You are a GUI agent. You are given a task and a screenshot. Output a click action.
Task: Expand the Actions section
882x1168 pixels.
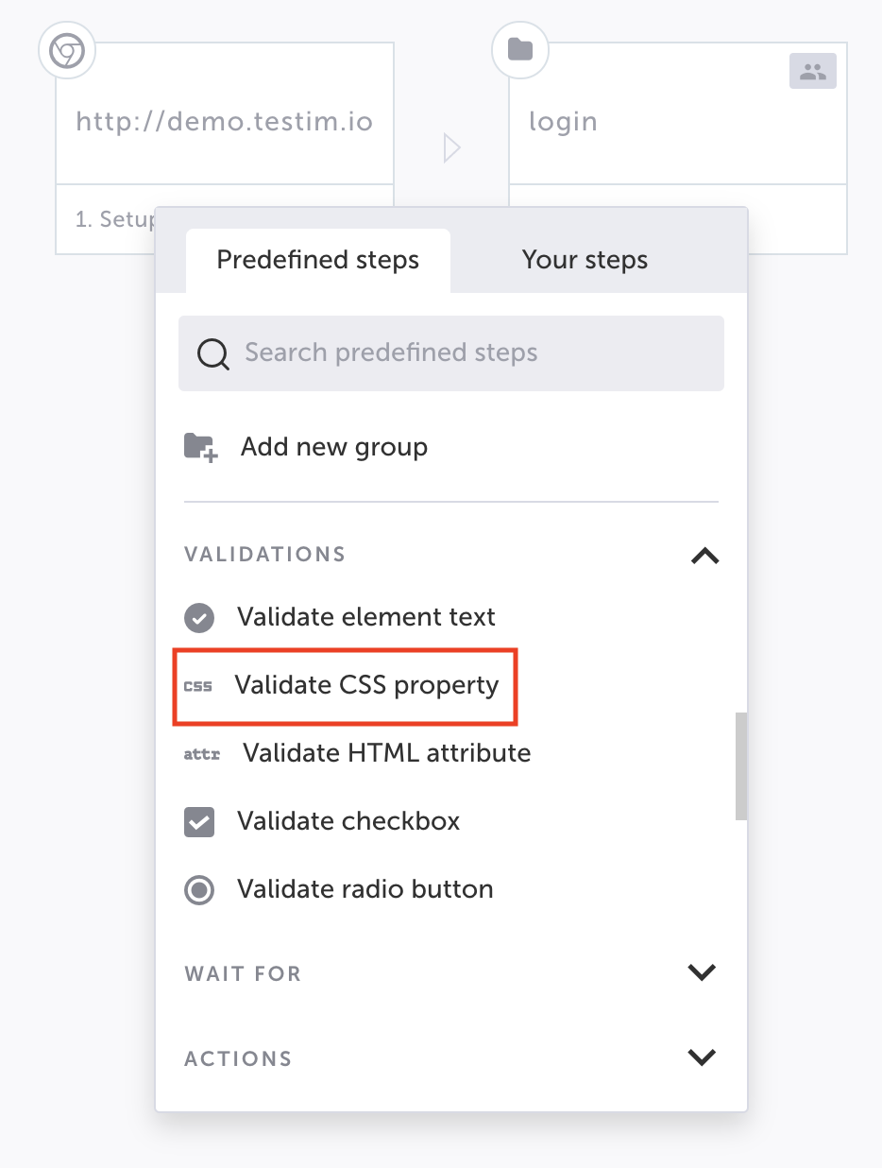pyautogui.click(x=702, y=1057)
